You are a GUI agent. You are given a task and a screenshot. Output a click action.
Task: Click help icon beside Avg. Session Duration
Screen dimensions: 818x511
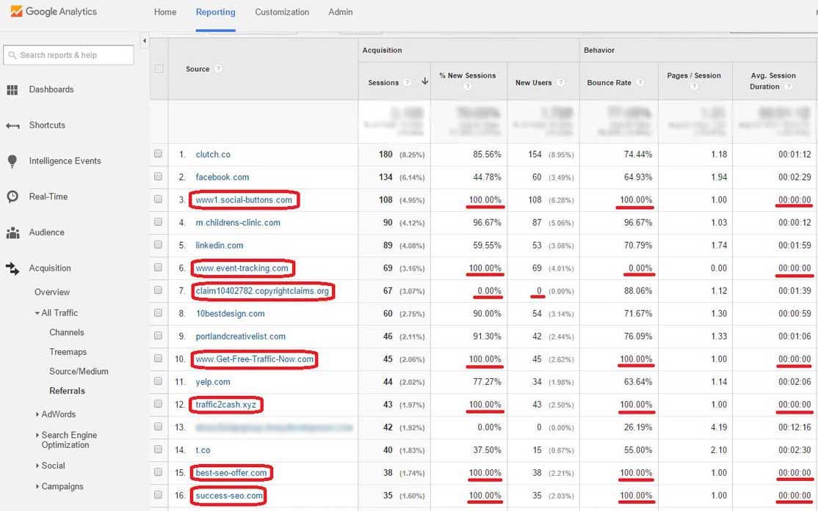coord(789,87)
